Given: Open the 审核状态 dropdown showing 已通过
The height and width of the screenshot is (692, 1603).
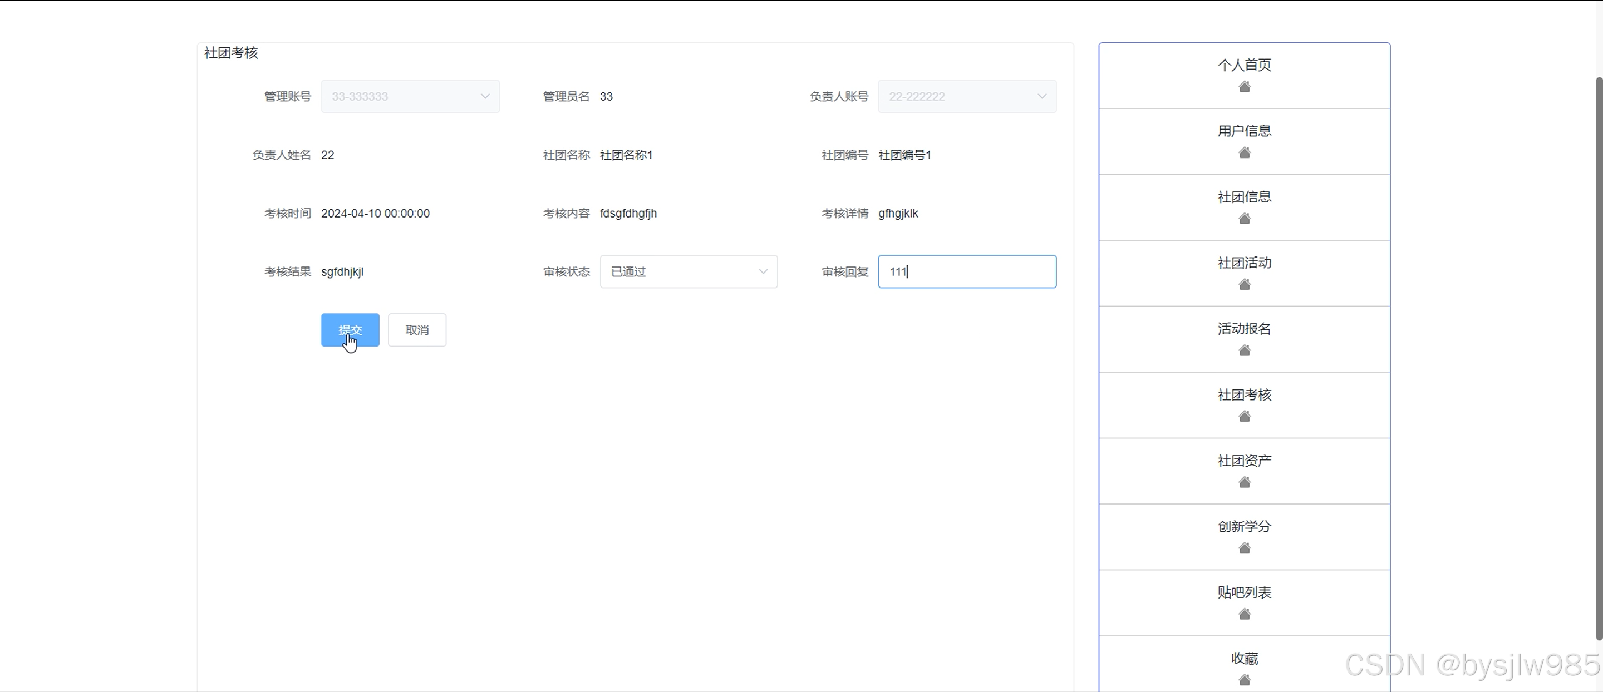Looking at the screenshot, I should 689,271.
